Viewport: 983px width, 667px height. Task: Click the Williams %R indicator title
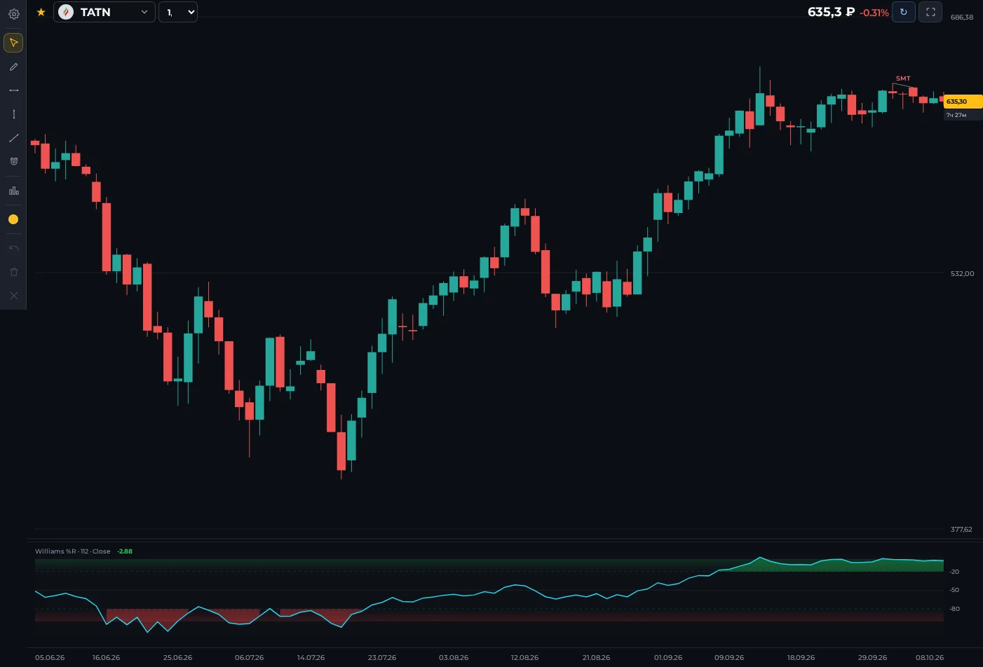tap(73, 551)
